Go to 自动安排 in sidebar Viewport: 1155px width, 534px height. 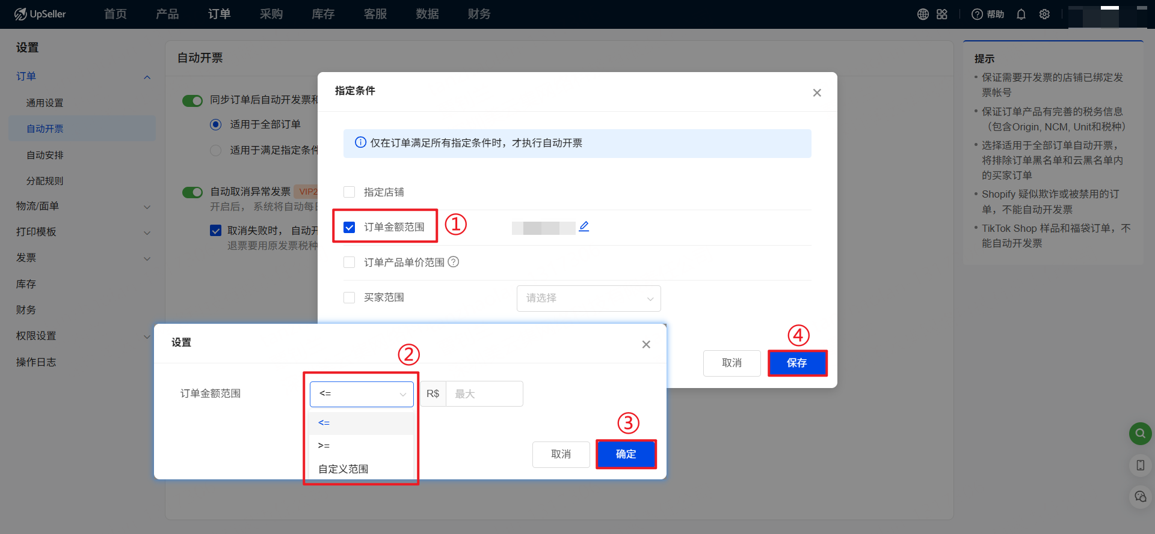45,155
